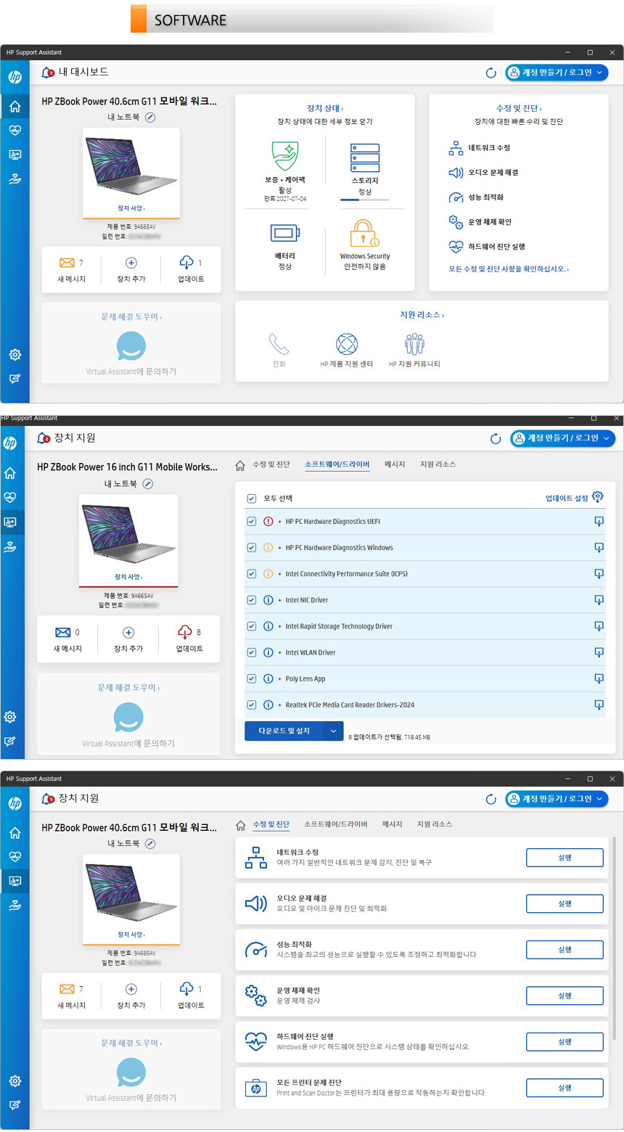The width and height of the screenshot is (624, 1132).
Task: Click 장치 추가 plus icon in dashboard window
Action: (131, 263)
